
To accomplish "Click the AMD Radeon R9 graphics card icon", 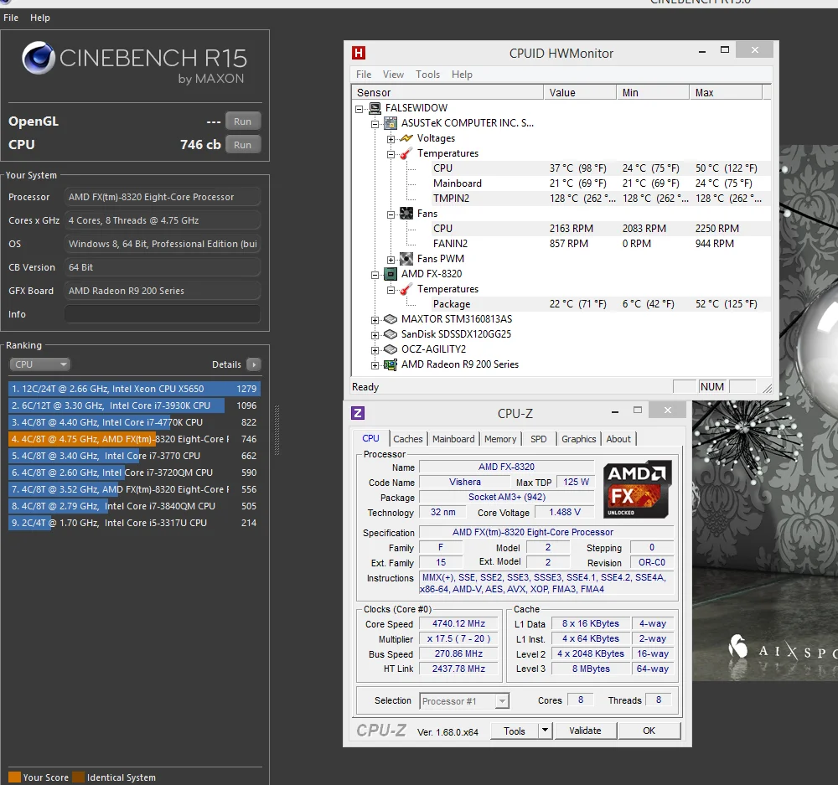I will tap(391, 364).
